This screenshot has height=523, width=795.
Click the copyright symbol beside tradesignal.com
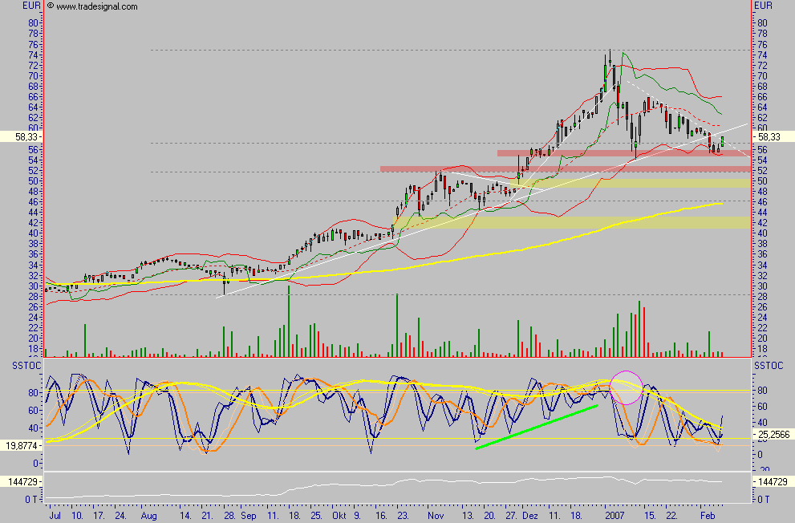tap(51, 6)
